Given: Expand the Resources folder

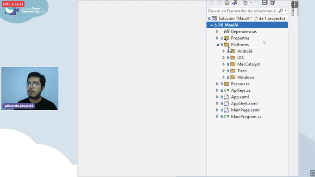Looking at the screenshot, I should click(217, 84).
